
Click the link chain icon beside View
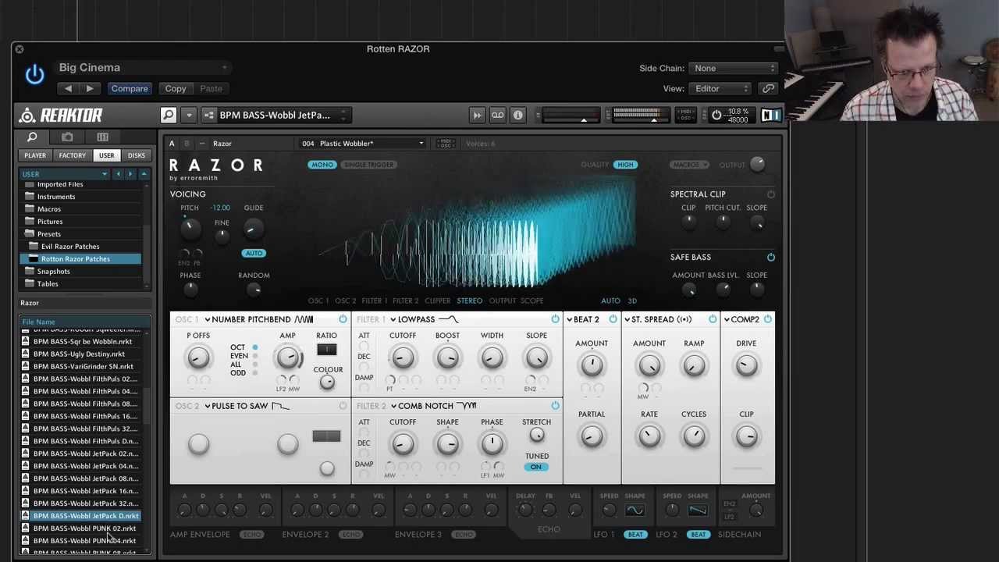(768, 89)
